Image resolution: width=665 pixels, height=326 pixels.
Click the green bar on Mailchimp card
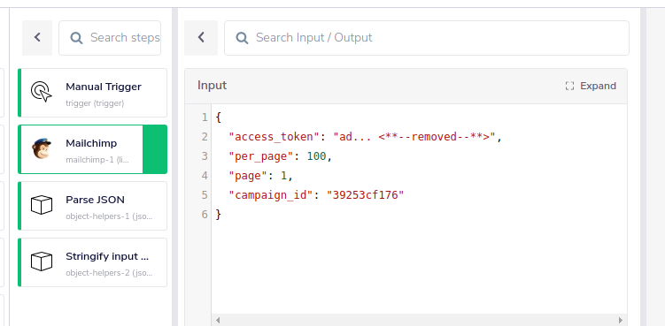pos(155,149)
